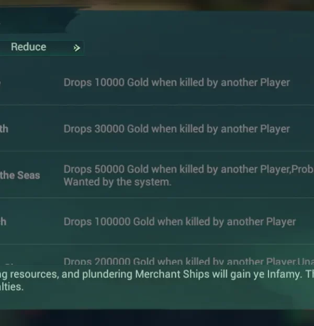Image resolution: width=314 pixels, height=326 pixels.
Task: Click the "Wanted by the system." text
Action: click(x=117, y=182)
